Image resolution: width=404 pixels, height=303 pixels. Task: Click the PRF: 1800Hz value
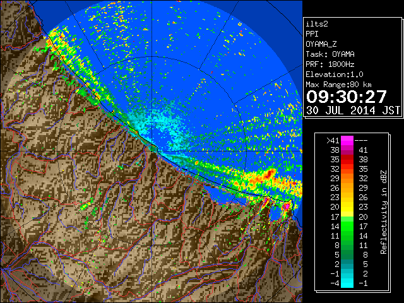pyautogui.click(x=330, y=64)
